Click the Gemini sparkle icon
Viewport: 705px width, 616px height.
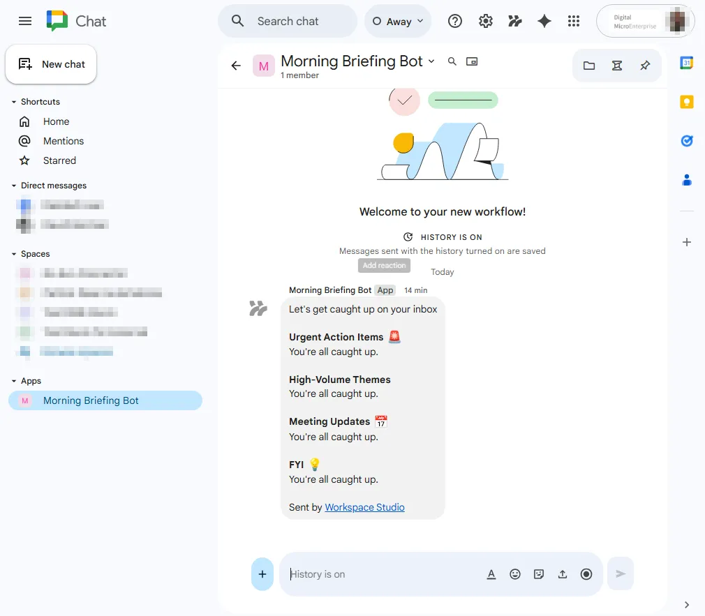[x=544, y=21]
